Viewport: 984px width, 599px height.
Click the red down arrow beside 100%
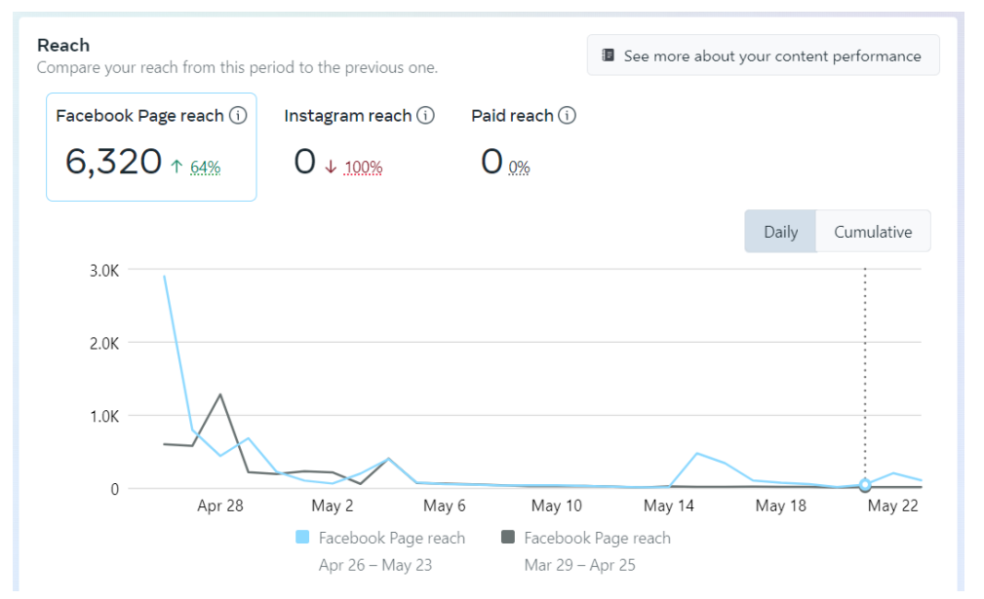[x=331, y=167]
